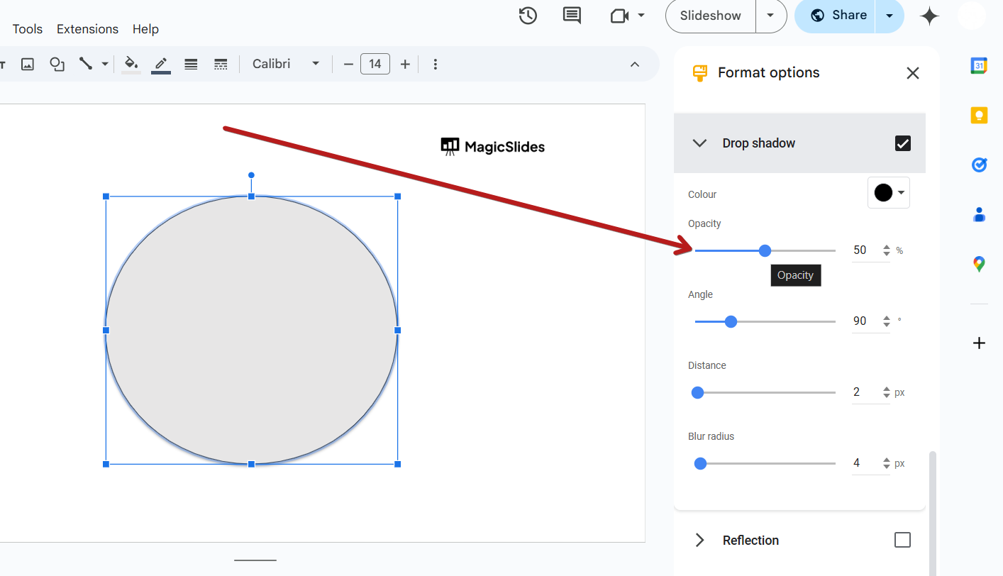Disable the Drop shadow checkbox

pyautogui.click(x=902, y=143)
